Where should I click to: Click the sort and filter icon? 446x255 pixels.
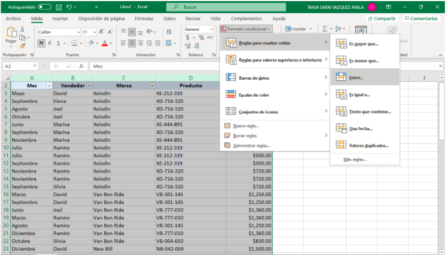click(x=338, y=29)
